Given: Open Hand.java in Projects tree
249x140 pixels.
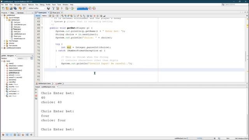Looking at the screenshot, I should (17, 31).
